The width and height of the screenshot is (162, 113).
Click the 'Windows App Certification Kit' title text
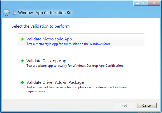(45, 13)
